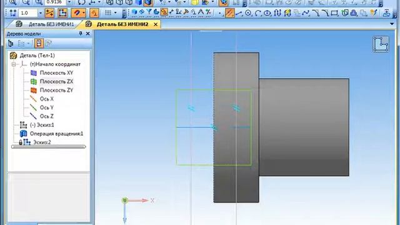Image resolution: width=400 pixels, height=225 pixels.
Task: Click the model tree horizontal scrollbar
Action: point(49,147)
